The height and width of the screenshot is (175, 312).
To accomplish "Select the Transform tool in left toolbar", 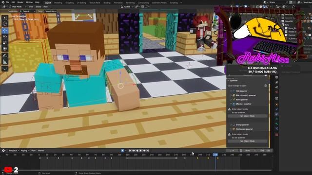I will click(5, 49).
